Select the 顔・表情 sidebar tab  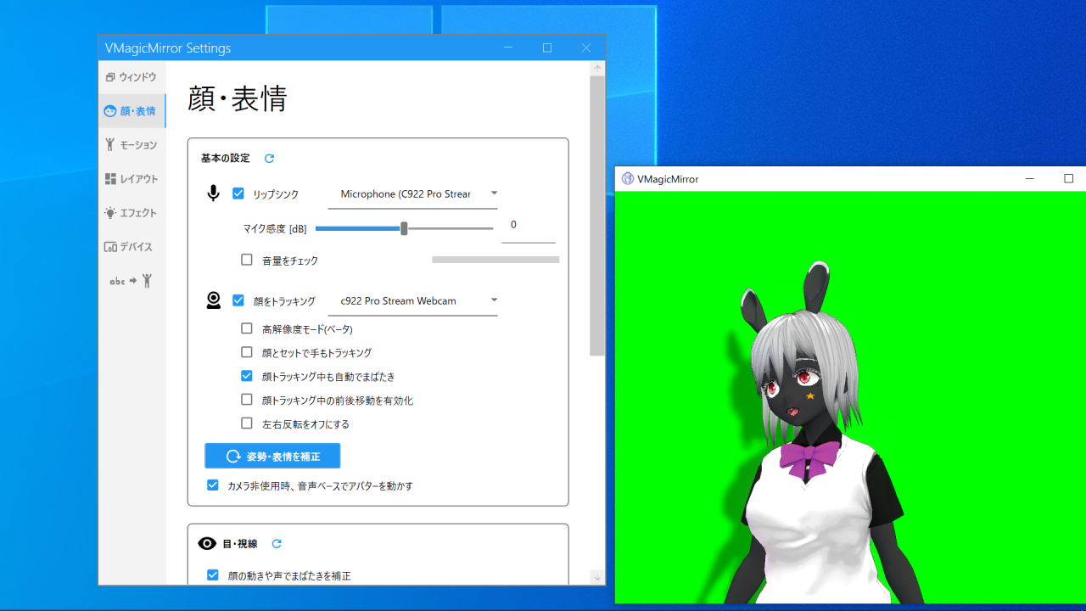(132, 111)
